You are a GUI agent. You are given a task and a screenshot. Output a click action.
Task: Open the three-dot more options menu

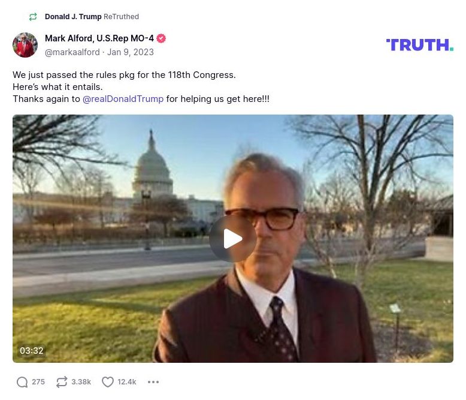pos(153,382)
